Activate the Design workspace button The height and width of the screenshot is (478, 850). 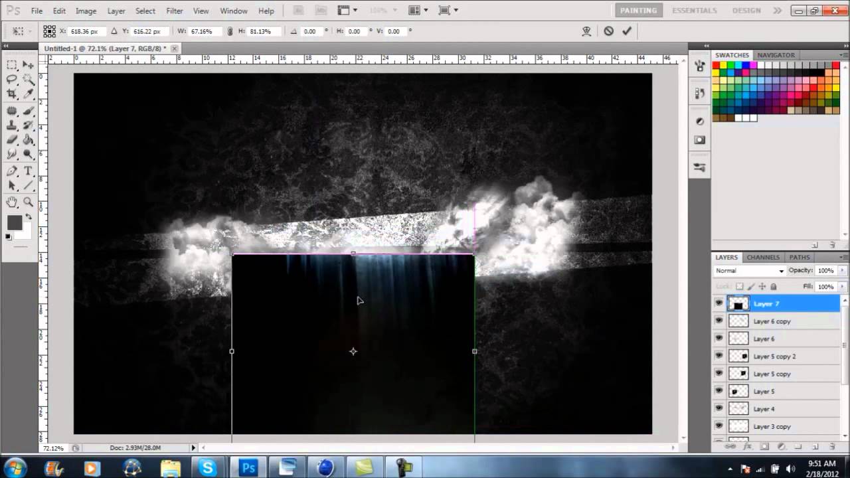click(746, 11)
